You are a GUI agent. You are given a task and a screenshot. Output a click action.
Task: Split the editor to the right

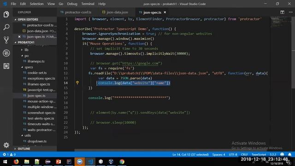click(282, 12)
